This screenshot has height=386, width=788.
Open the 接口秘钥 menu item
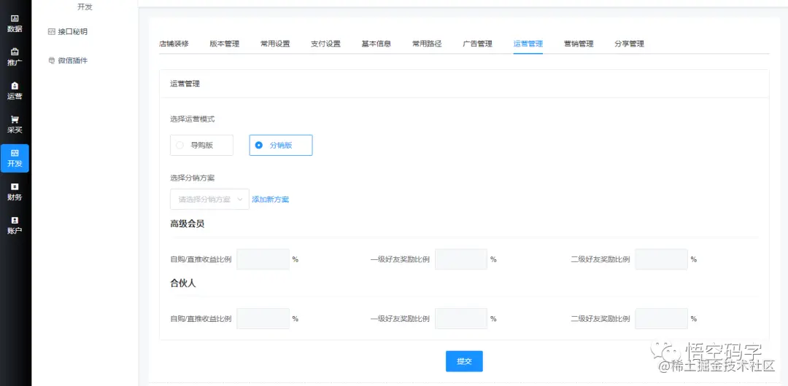pyautogui.click(x=68, y=31)
